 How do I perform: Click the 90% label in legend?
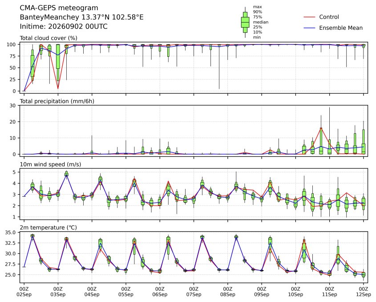258,12
